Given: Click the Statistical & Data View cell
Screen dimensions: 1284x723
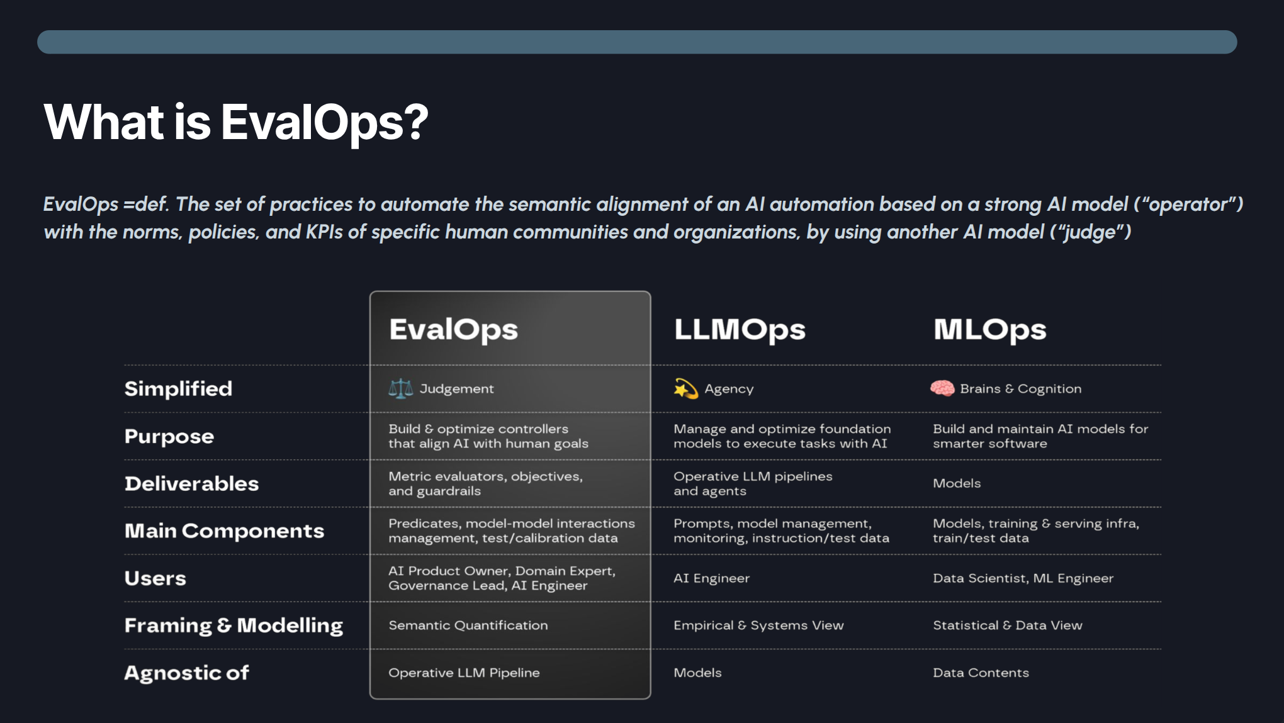Looking at the screenshot, I should click(x=1008, y=625).
